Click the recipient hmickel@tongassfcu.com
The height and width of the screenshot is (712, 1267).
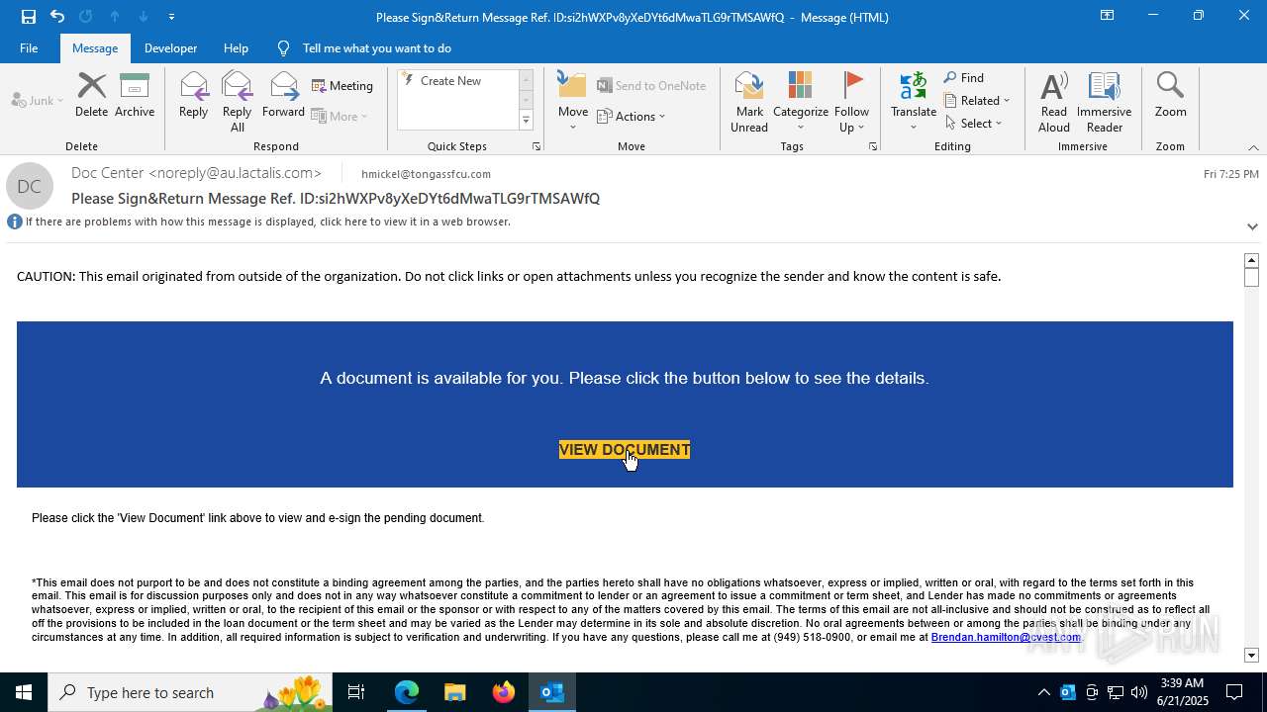[x=426, y=174]
